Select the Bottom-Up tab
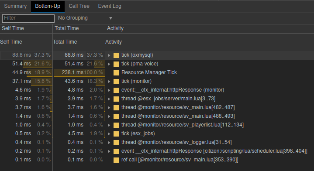 coord(48,6)
